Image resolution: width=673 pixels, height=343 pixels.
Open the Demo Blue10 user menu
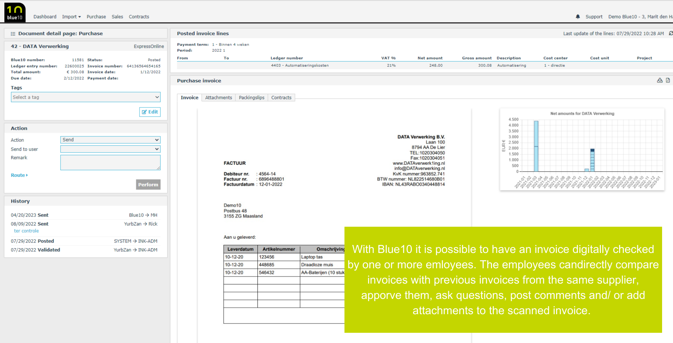(640, 17)
